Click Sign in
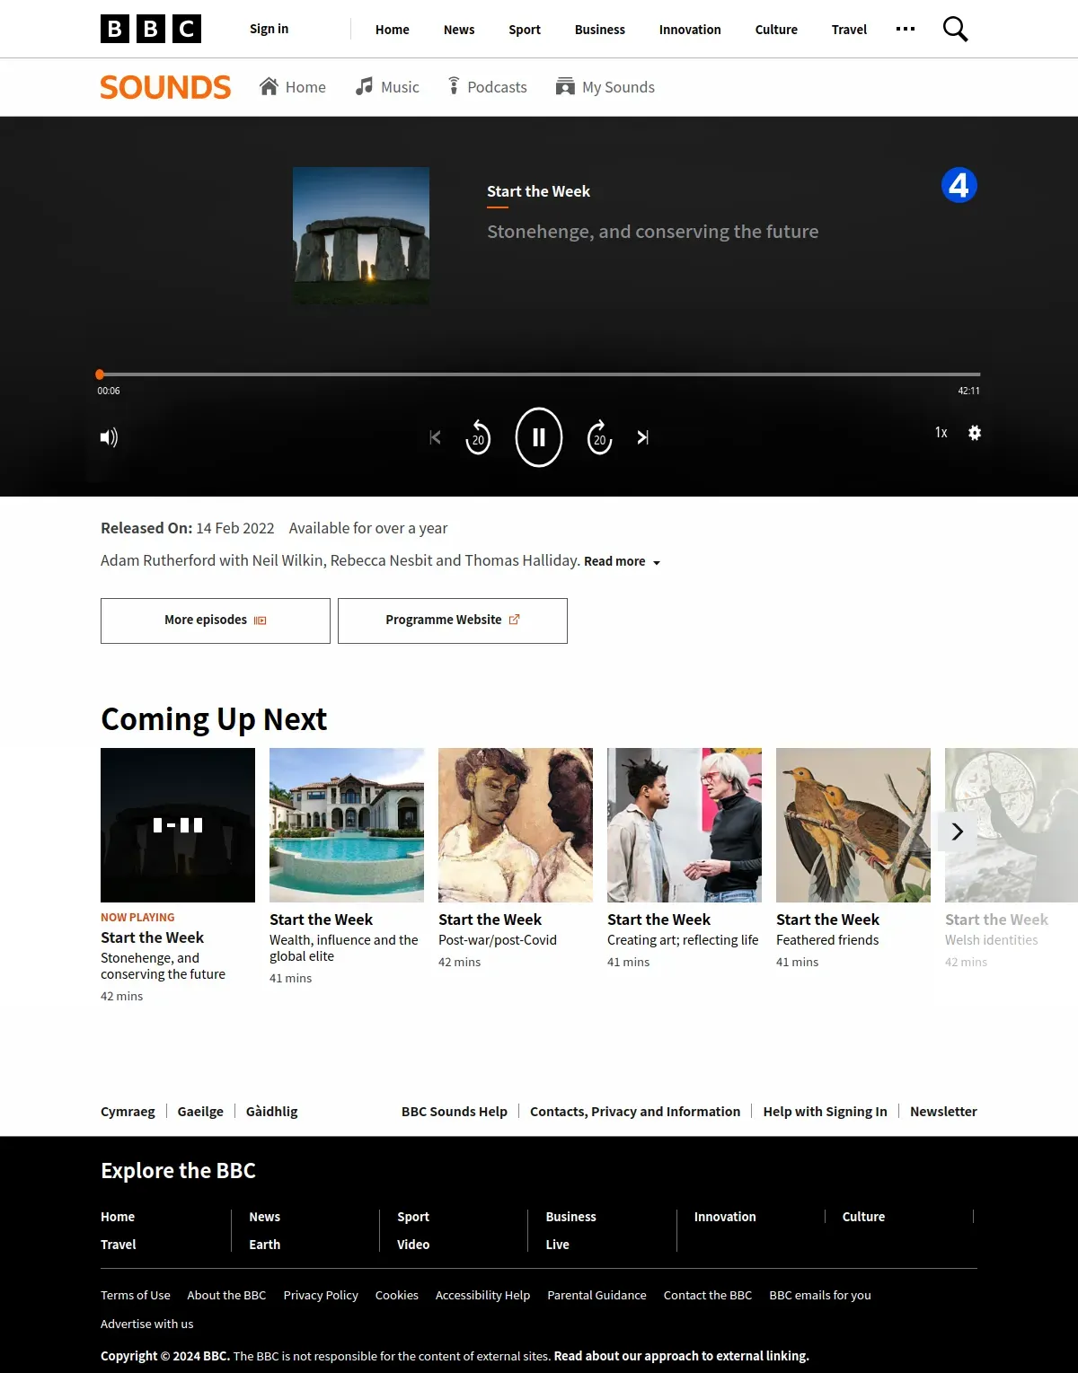The image size is (1078, 1373). pos(269,29)
